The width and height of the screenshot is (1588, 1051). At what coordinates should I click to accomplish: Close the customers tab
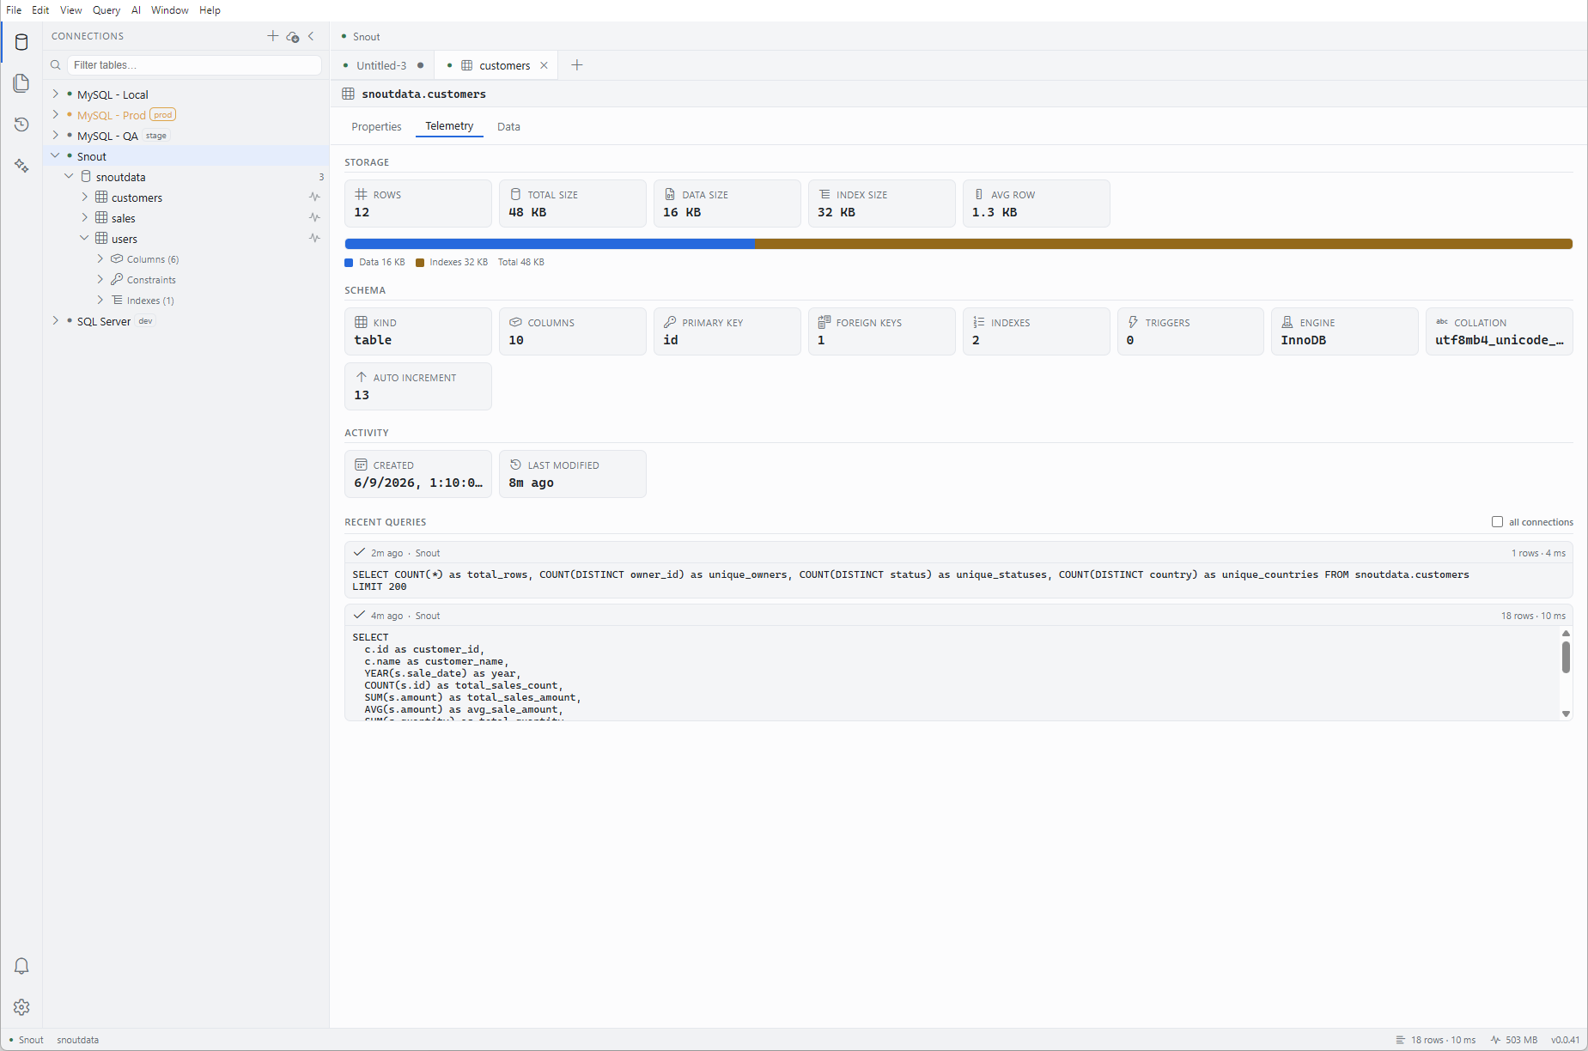tap(544, 65)
